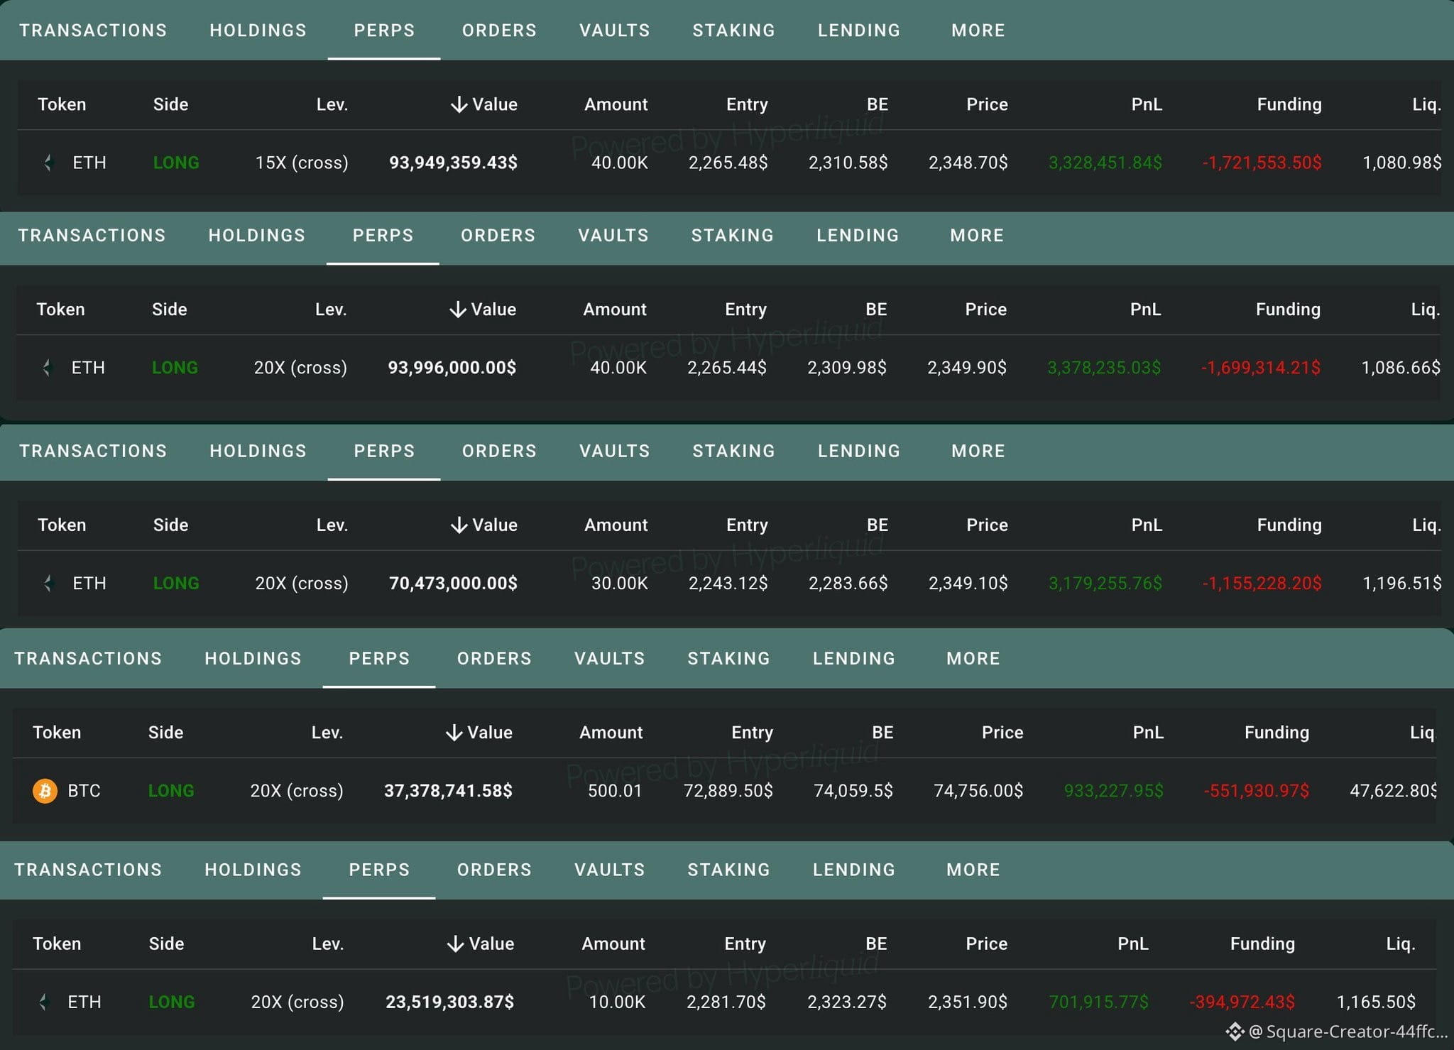This screenshot has height=1050, width=1454.
Task: Click current price 2,351.90$
Action: point(968,1002)
